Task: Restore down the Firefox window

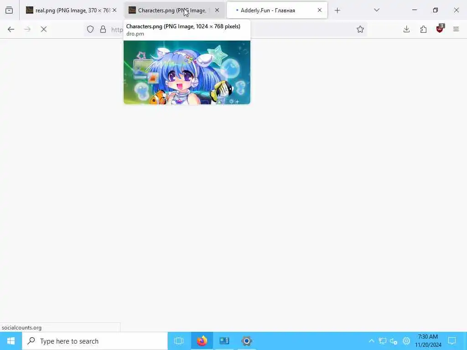Action: [436, 10]
